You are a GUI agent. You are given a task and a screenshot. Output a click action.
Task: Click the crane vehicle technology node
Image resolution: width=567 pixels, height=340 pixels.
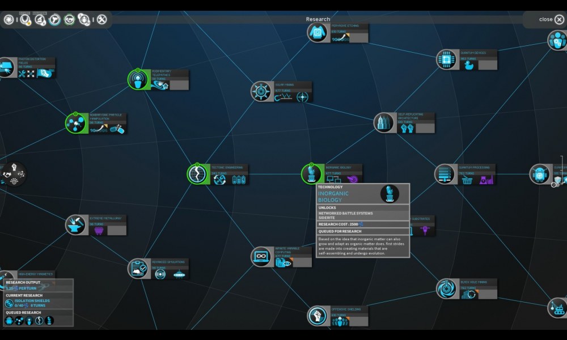(x=557, y=308)
